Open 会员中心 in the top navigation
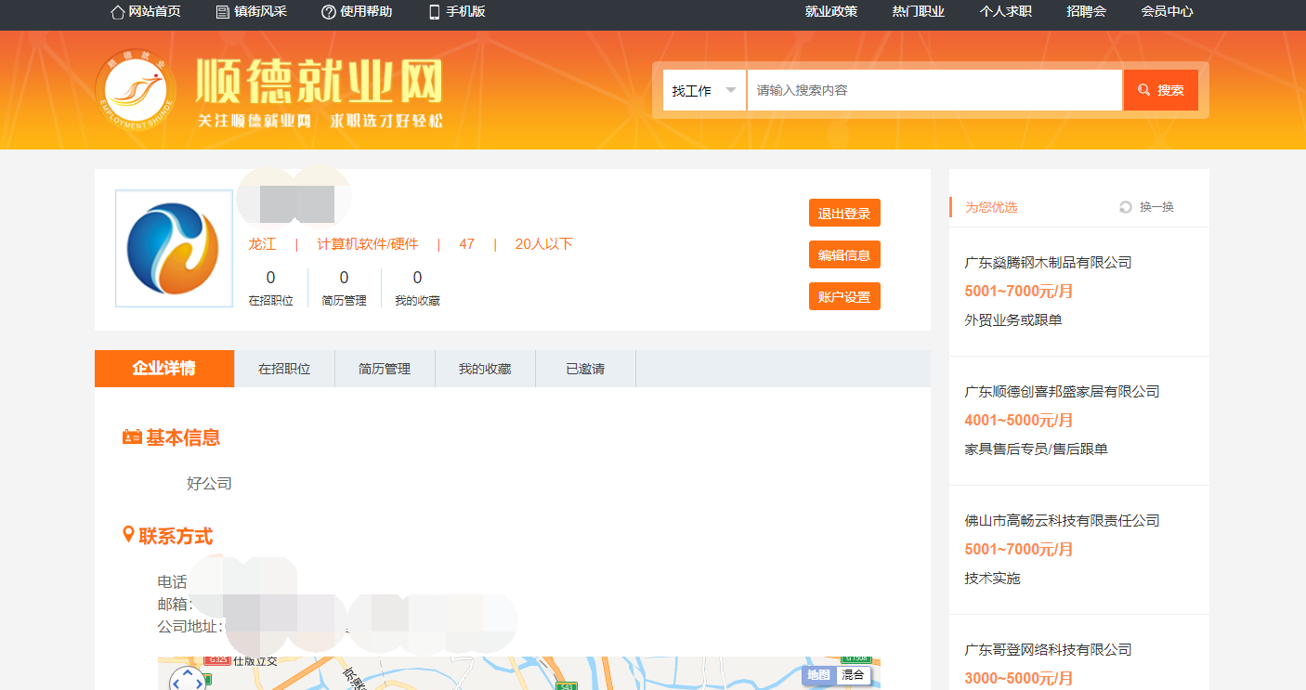1306x690 pixels. tap(1167, 12)
